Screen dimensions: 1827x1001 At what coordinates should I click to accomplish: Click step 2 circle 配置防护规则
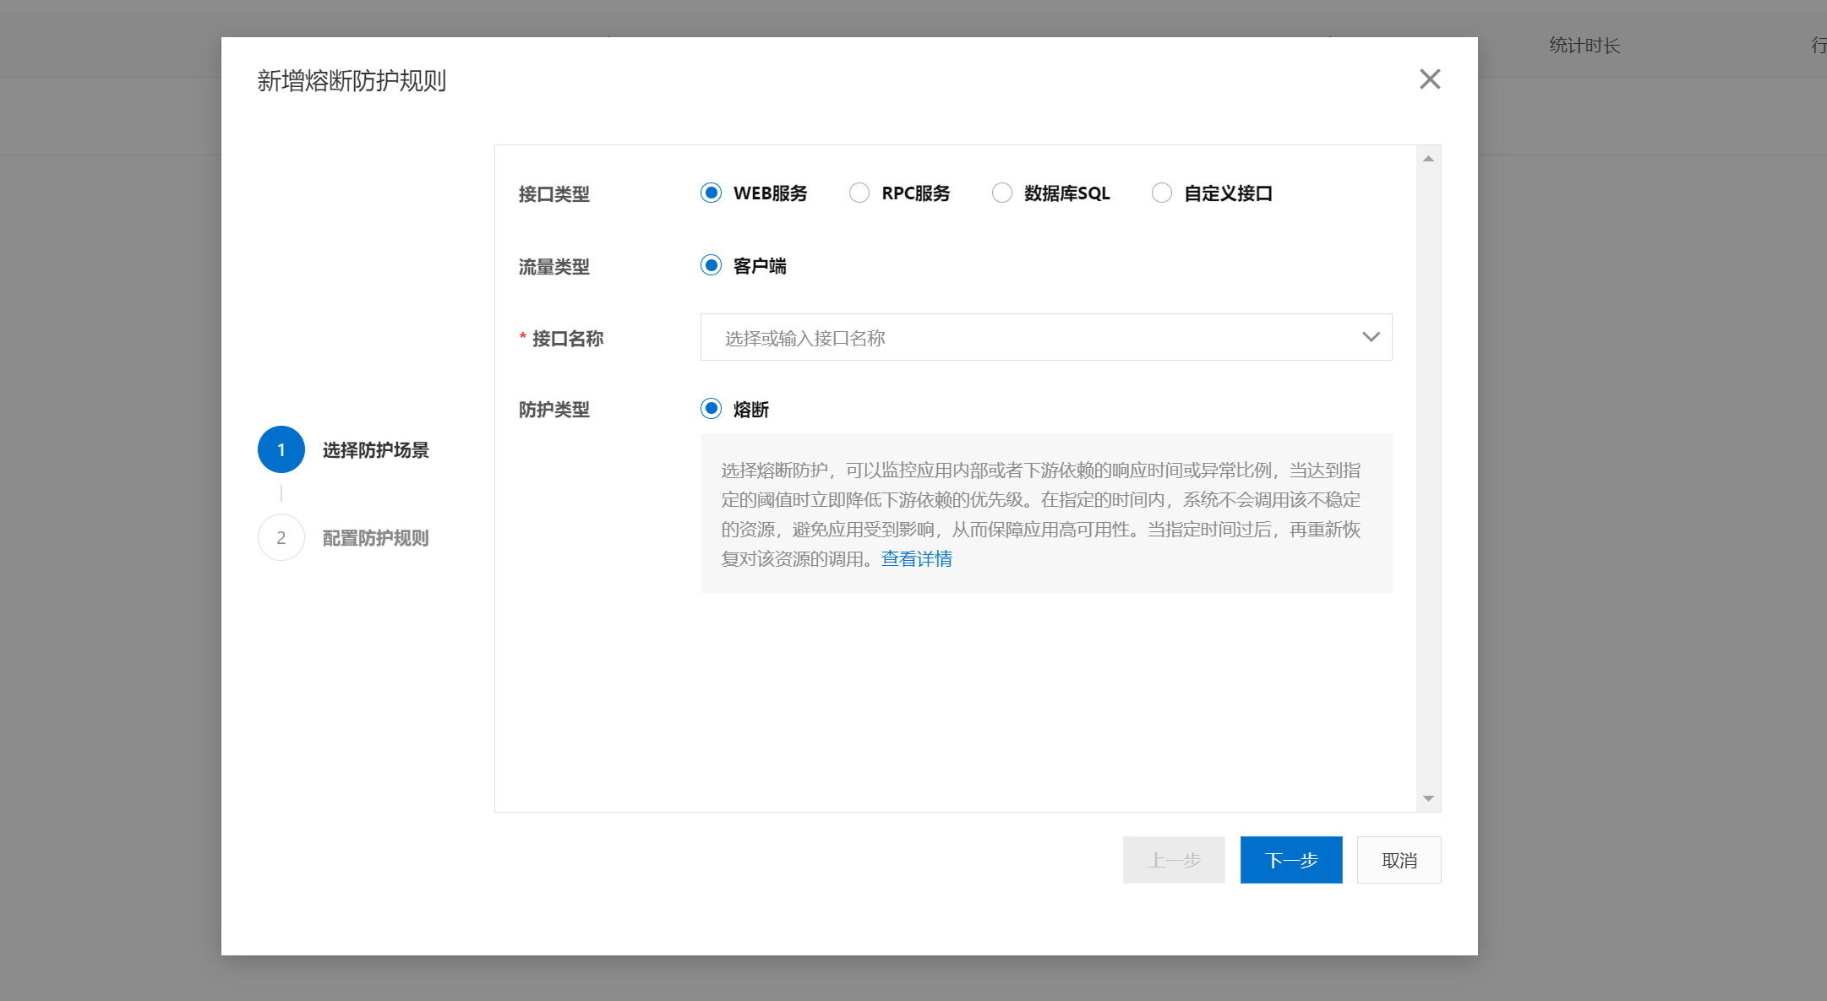tap(281, 537)
